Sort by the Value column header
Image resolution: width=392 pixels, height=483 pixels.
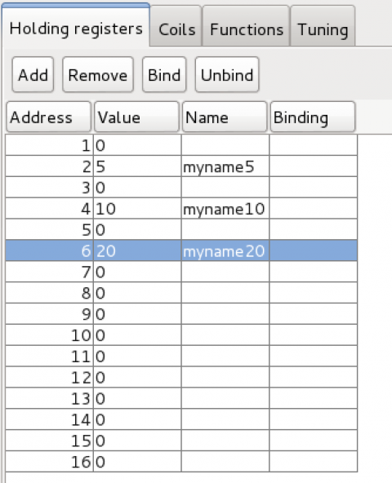click(136, 117)
